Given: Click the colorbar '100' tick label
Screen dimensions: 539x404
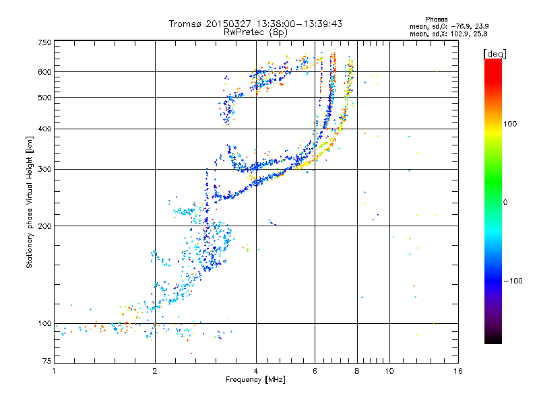Looking at the screenshot, I should pos(510,124).
